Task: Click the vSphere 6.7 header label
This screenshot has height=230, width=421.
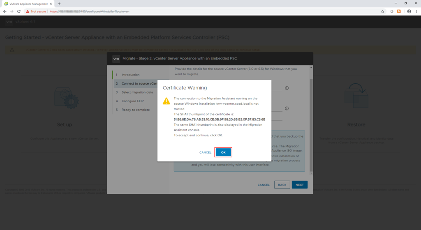Action: point(25,22)
